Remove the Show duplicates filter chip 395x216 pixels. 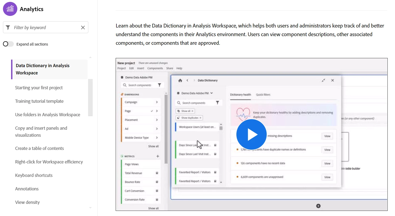point(200,118)
